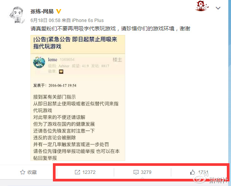The width and height of the screenshot is (231, 186).
Task: Open the 张栋-网易 profile avatar
Action: coord(17,15)
